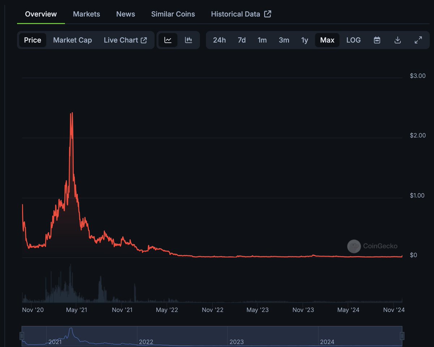Click the May '21 date axis label
Viewport: 434px width, 347px height.
77,310
